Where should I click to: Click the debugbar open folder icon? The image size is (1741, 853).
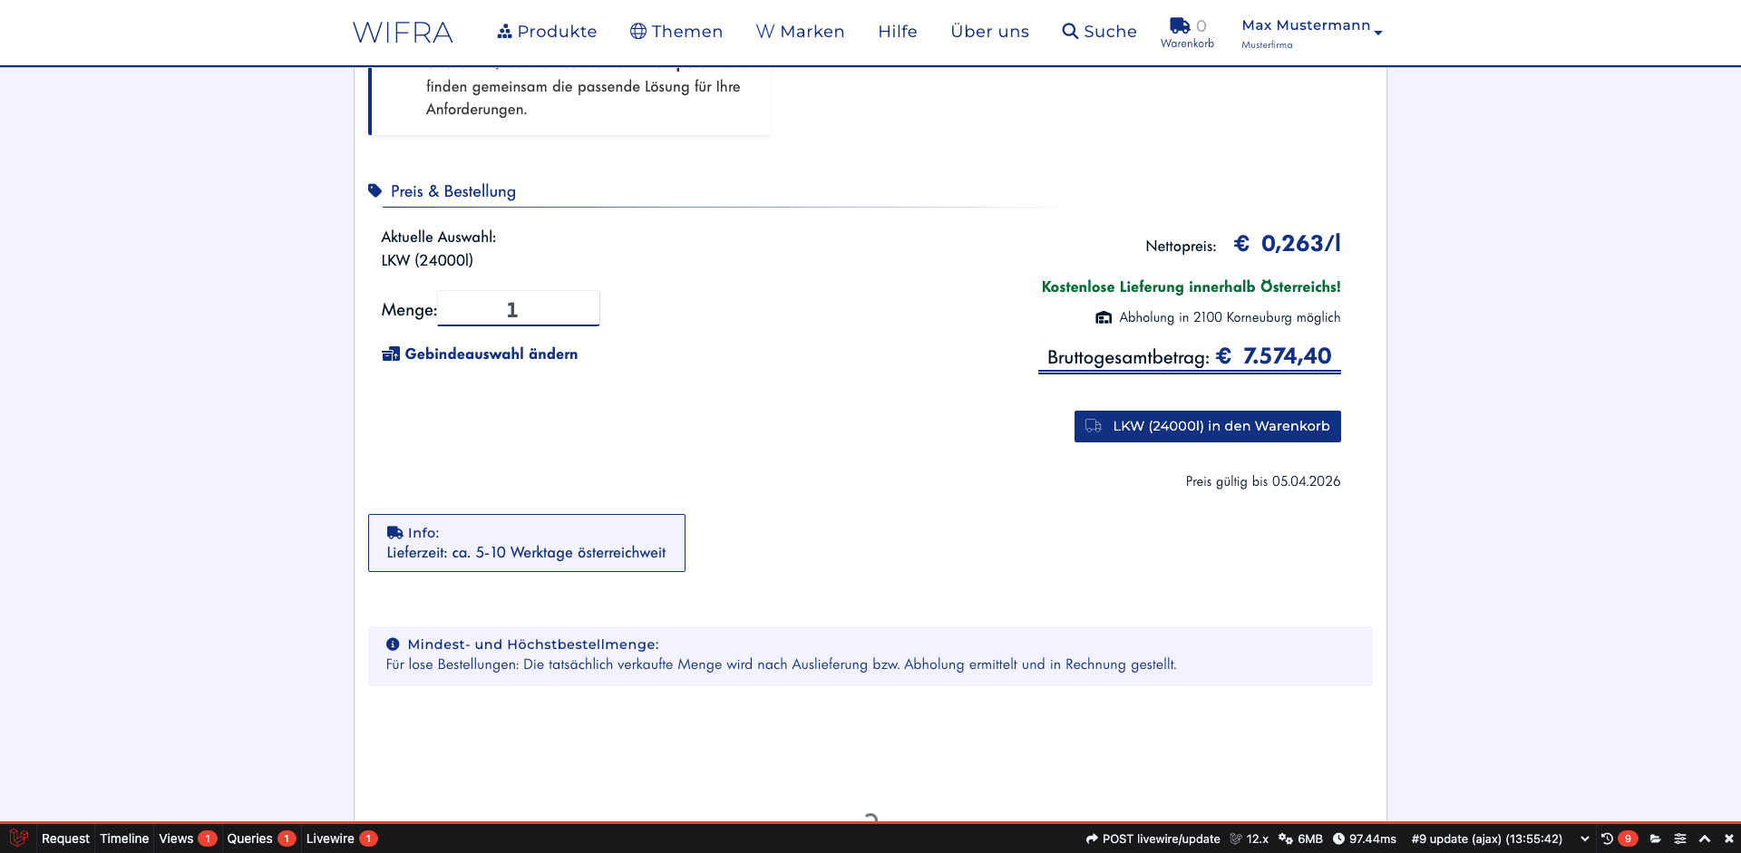pos(1656,838)
